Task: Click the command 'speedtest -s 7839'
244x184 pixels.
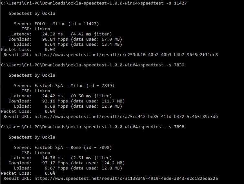Action: pos(162,65)
